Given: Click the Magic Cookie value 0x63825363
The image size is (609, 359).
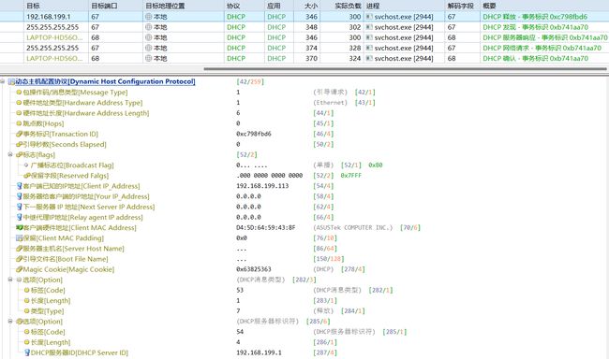Looking at the screenshot, I should (254, 269).
